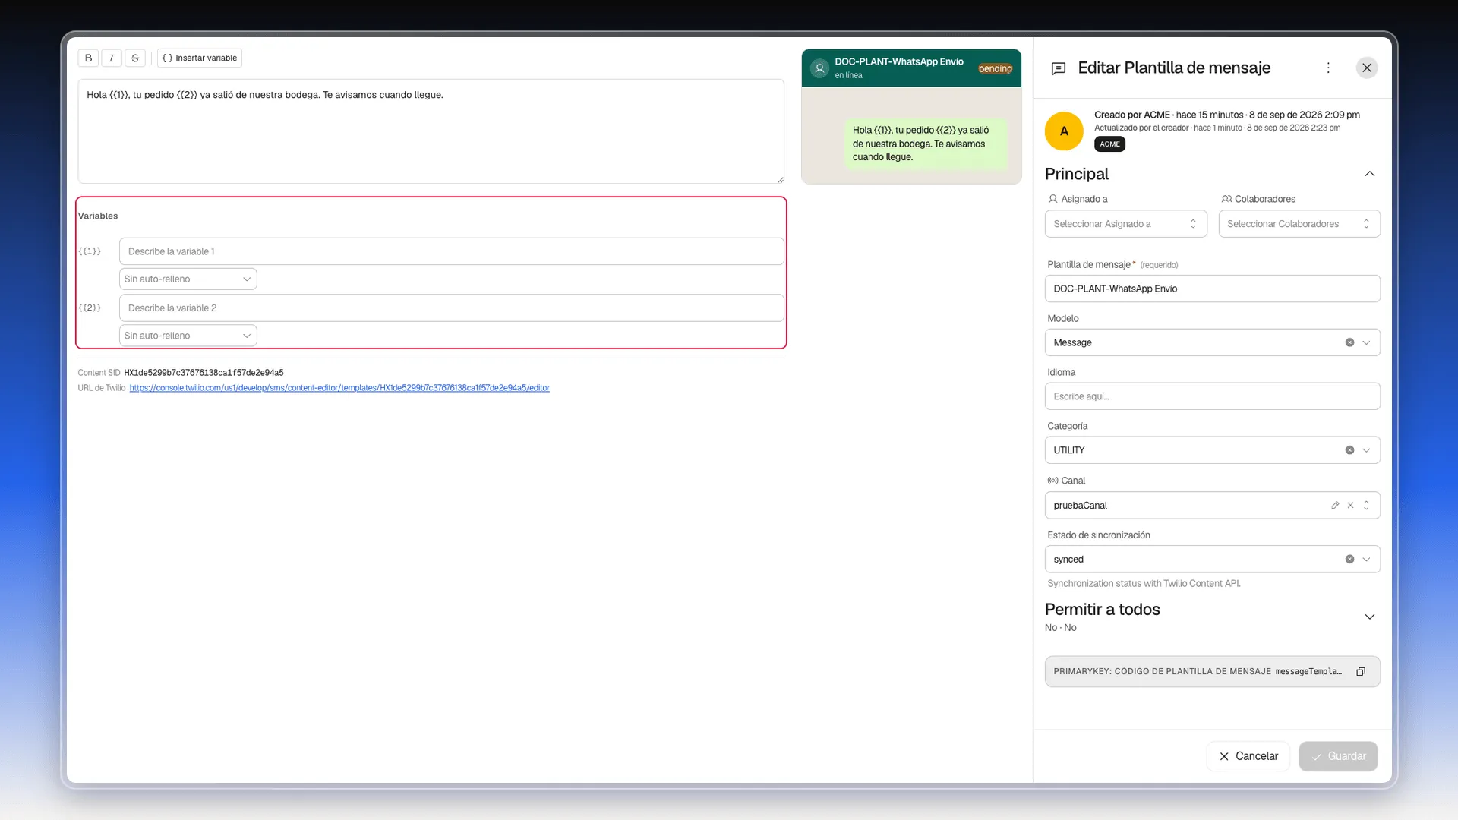Click inside the message body text area

(431, 131)
